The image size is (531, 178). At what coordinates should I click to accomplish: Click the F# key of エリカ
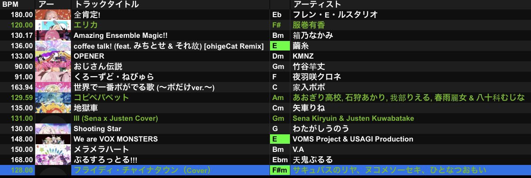(277, 25)
